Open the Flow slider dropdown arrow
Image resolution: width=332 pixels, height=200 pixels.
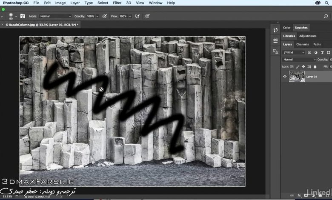click(130, 16)
